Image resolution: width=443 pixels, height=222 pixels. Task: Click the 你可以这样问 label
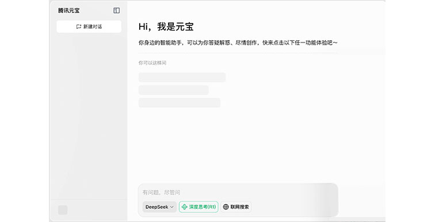[152, 63]
